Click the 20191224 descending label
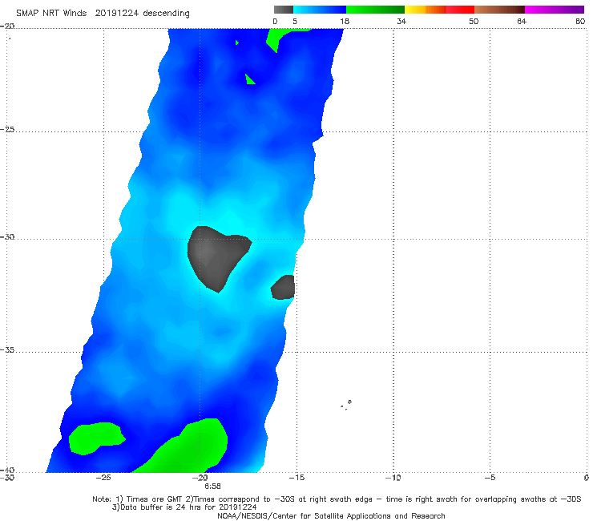Screen dimensions: 593x521 [142, 14]
